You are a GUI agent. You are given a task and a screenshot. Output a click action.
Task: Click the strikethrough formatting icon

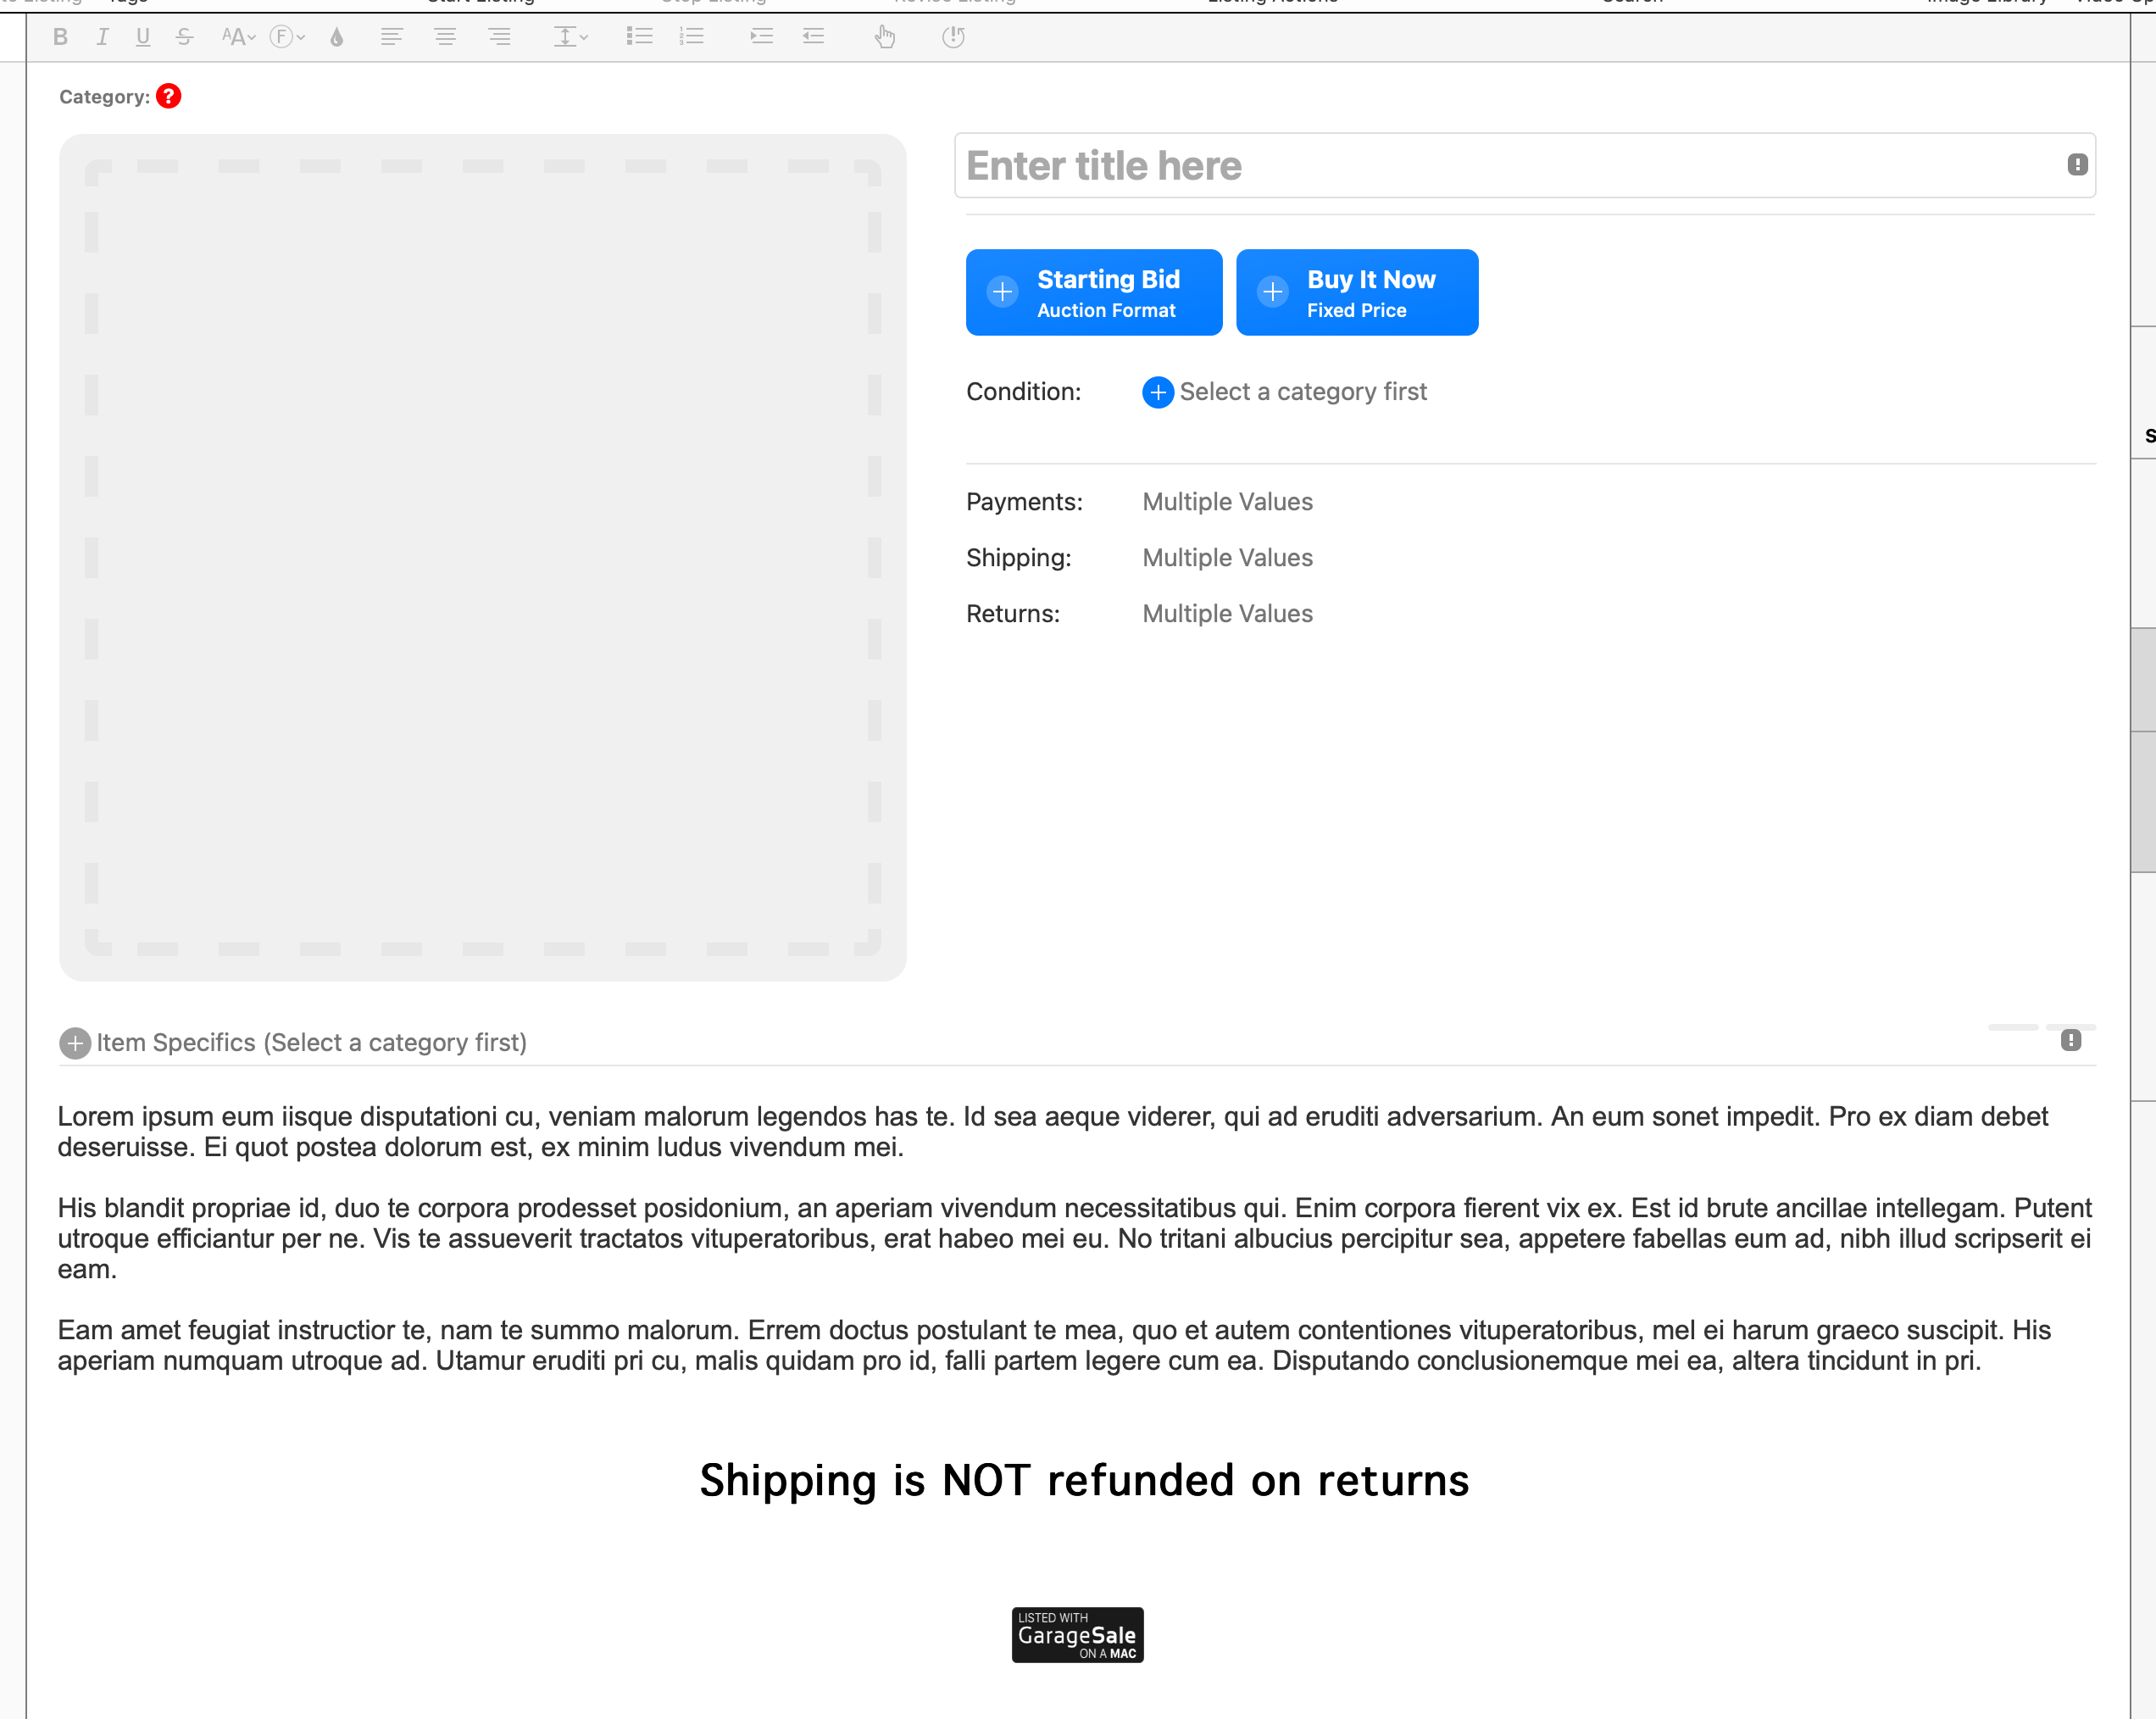(184, 37)
